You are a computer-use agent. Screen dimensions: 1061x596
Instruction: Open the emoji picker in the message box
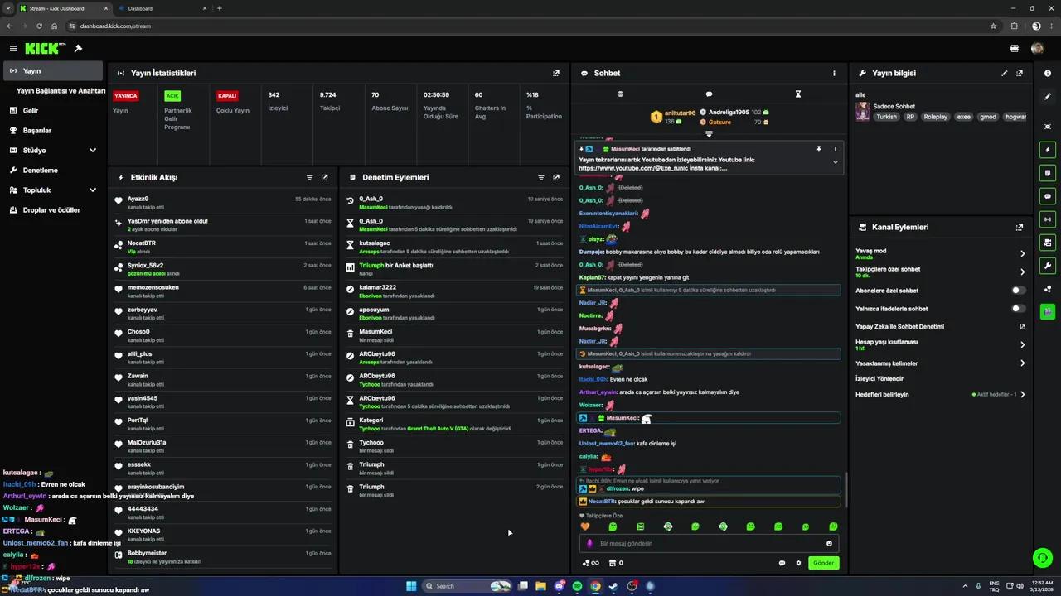(x=829, y=544)
